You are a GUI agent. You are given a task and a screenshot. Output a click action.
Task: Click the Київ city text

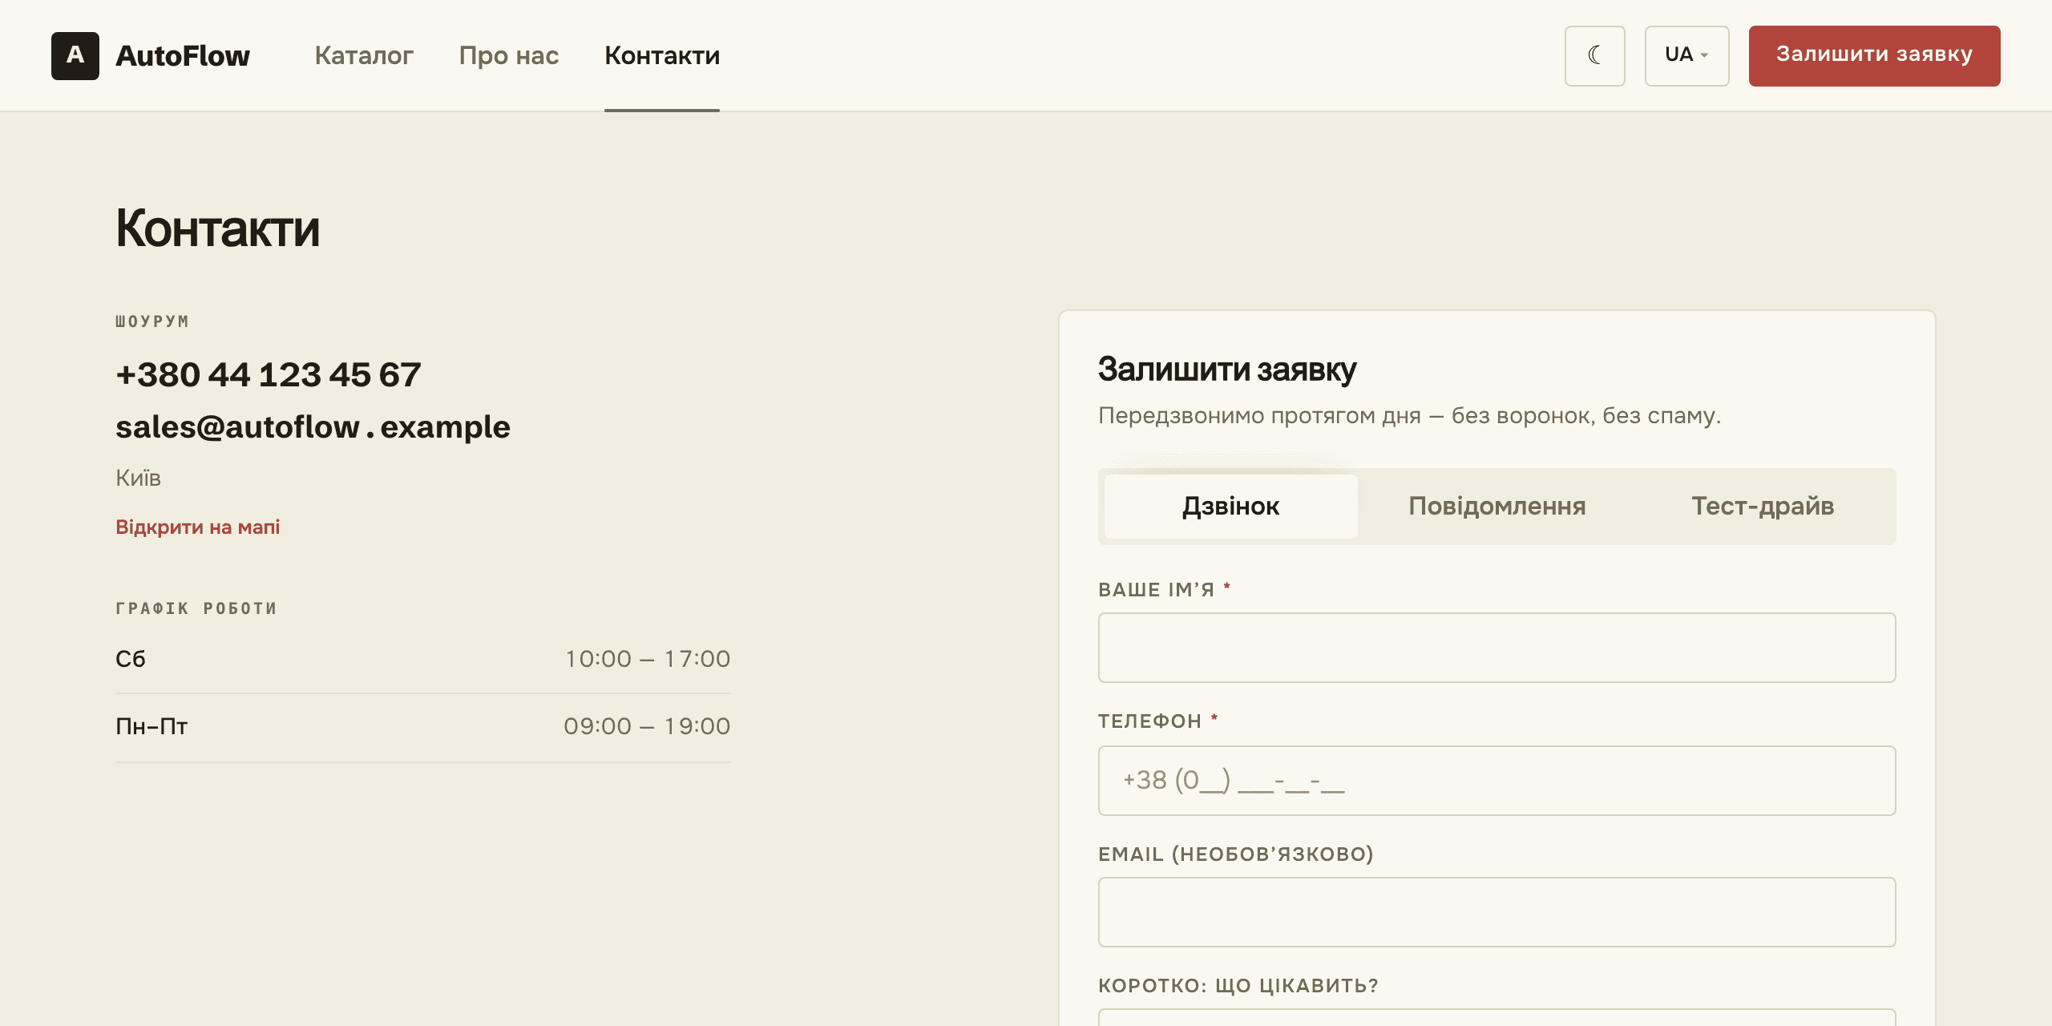pyautogui.click(x=138, y=478)
